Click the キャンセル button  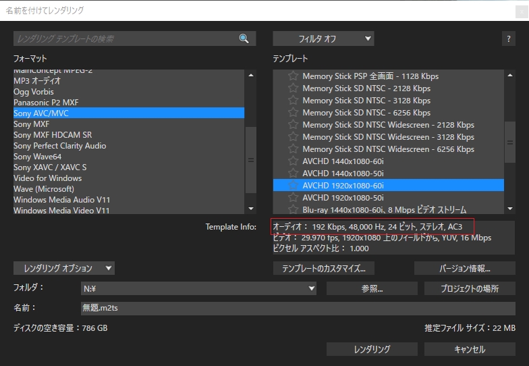coord(470,349)
